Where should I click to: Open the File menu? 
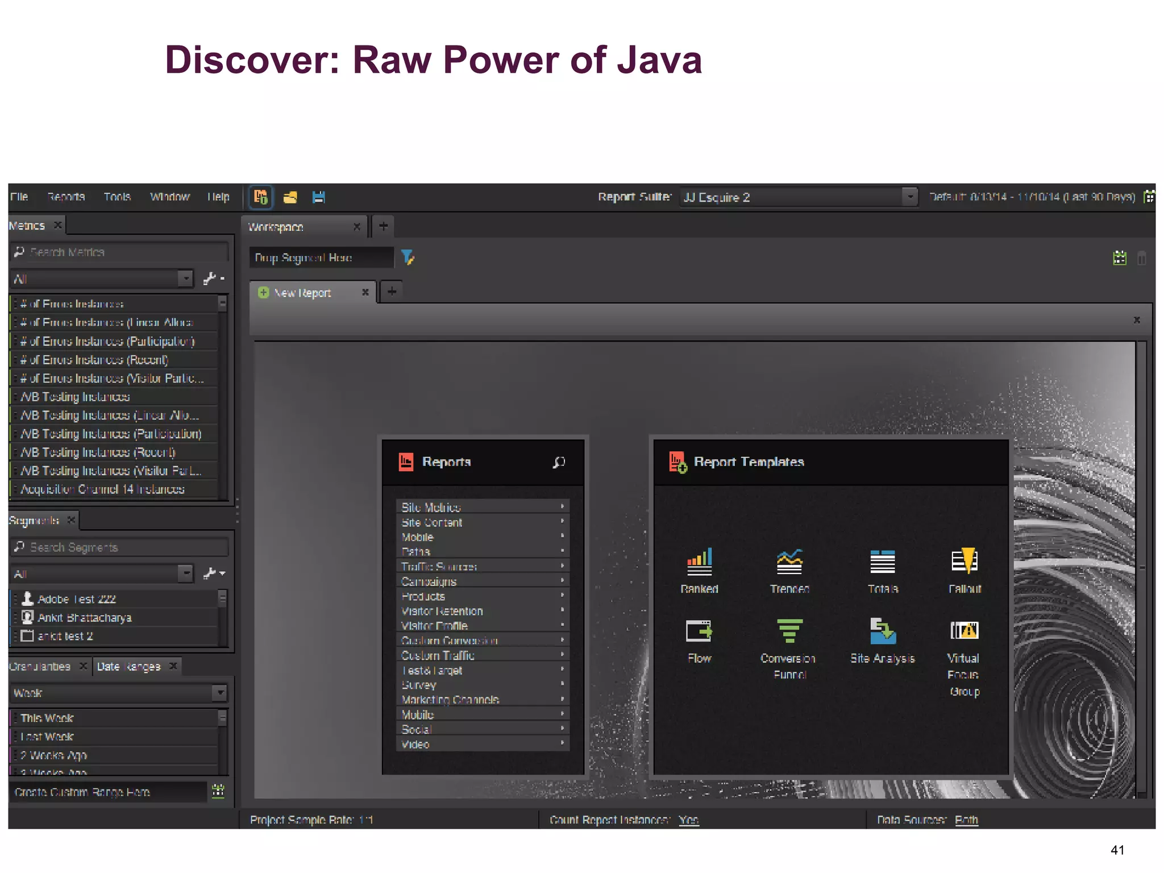[x=19, y=197]
